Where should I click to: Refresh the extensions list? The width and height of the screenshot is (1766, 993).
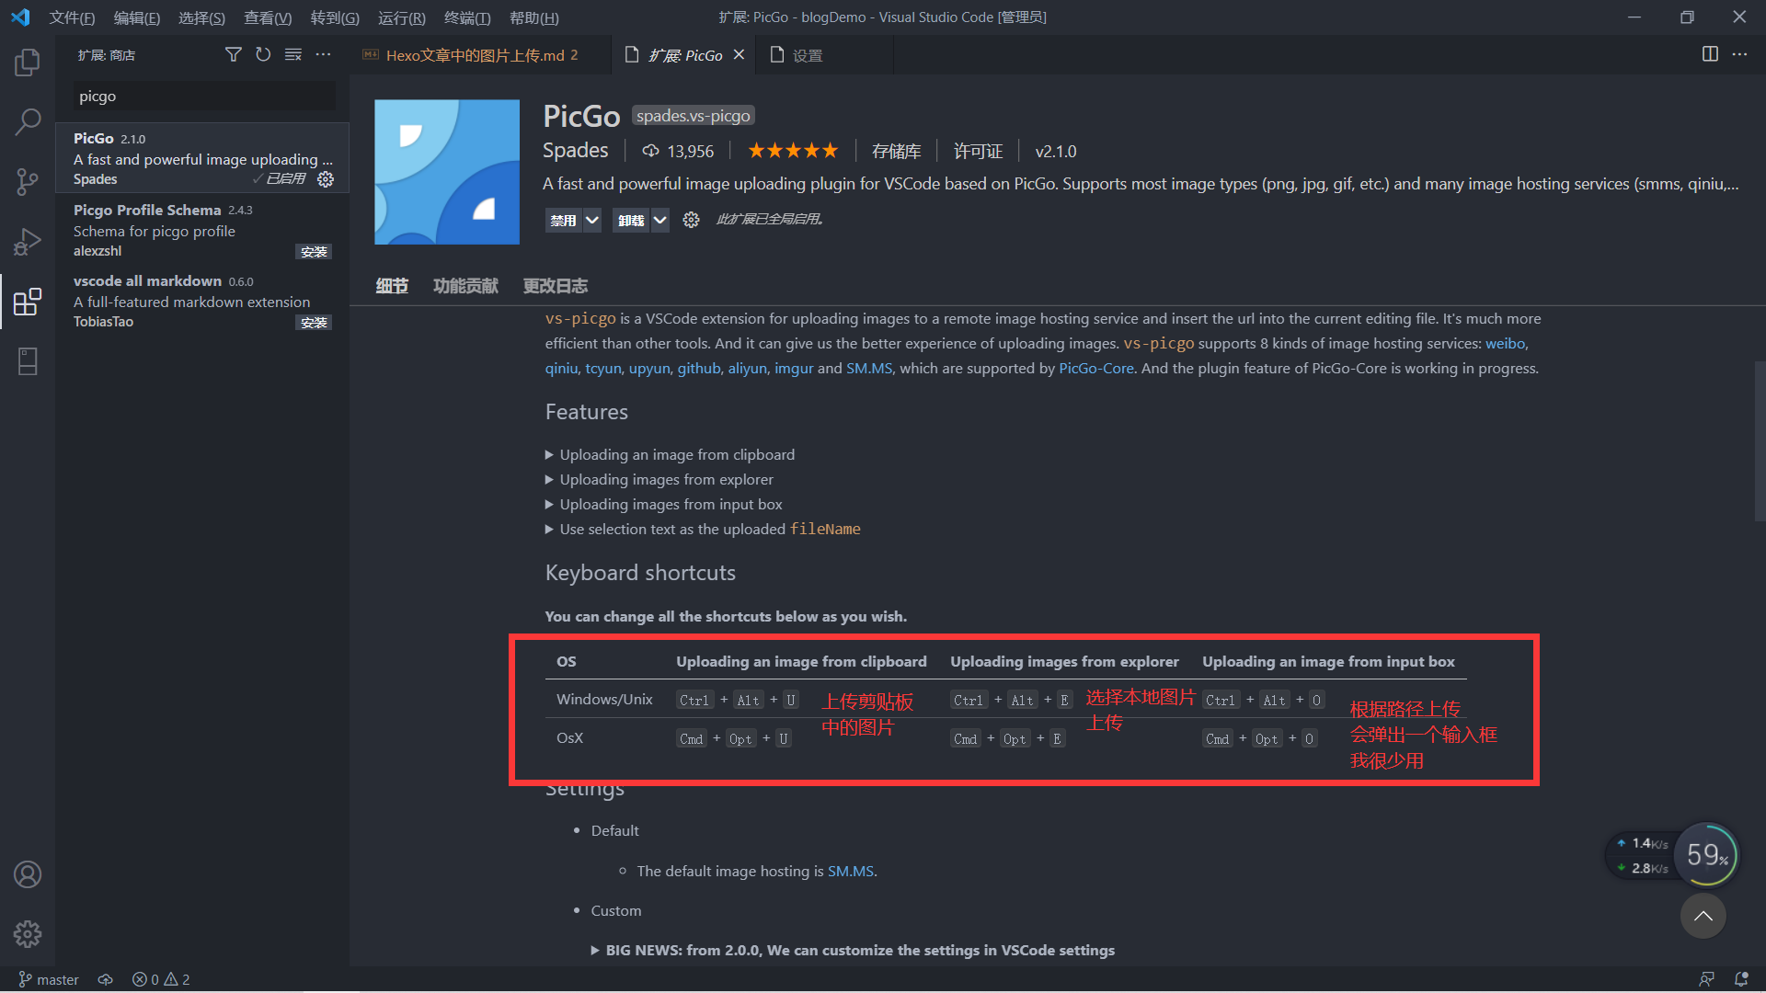click(x=263, y=55)
